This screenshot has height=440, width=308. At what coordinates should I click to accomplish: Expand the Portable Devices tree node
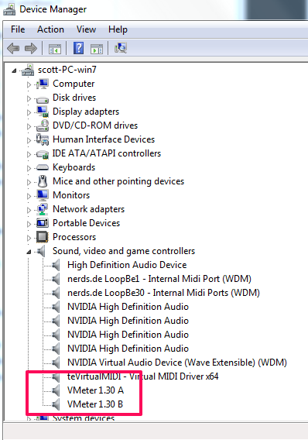pos(29,224)
